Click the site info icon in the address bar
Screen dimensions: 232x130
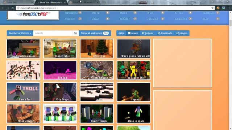click(18, 8)
